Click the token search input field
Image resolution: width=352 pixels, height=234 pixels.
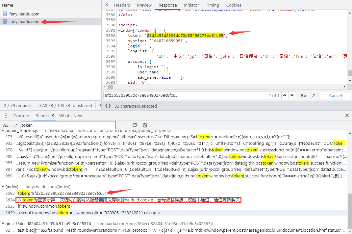68,125
